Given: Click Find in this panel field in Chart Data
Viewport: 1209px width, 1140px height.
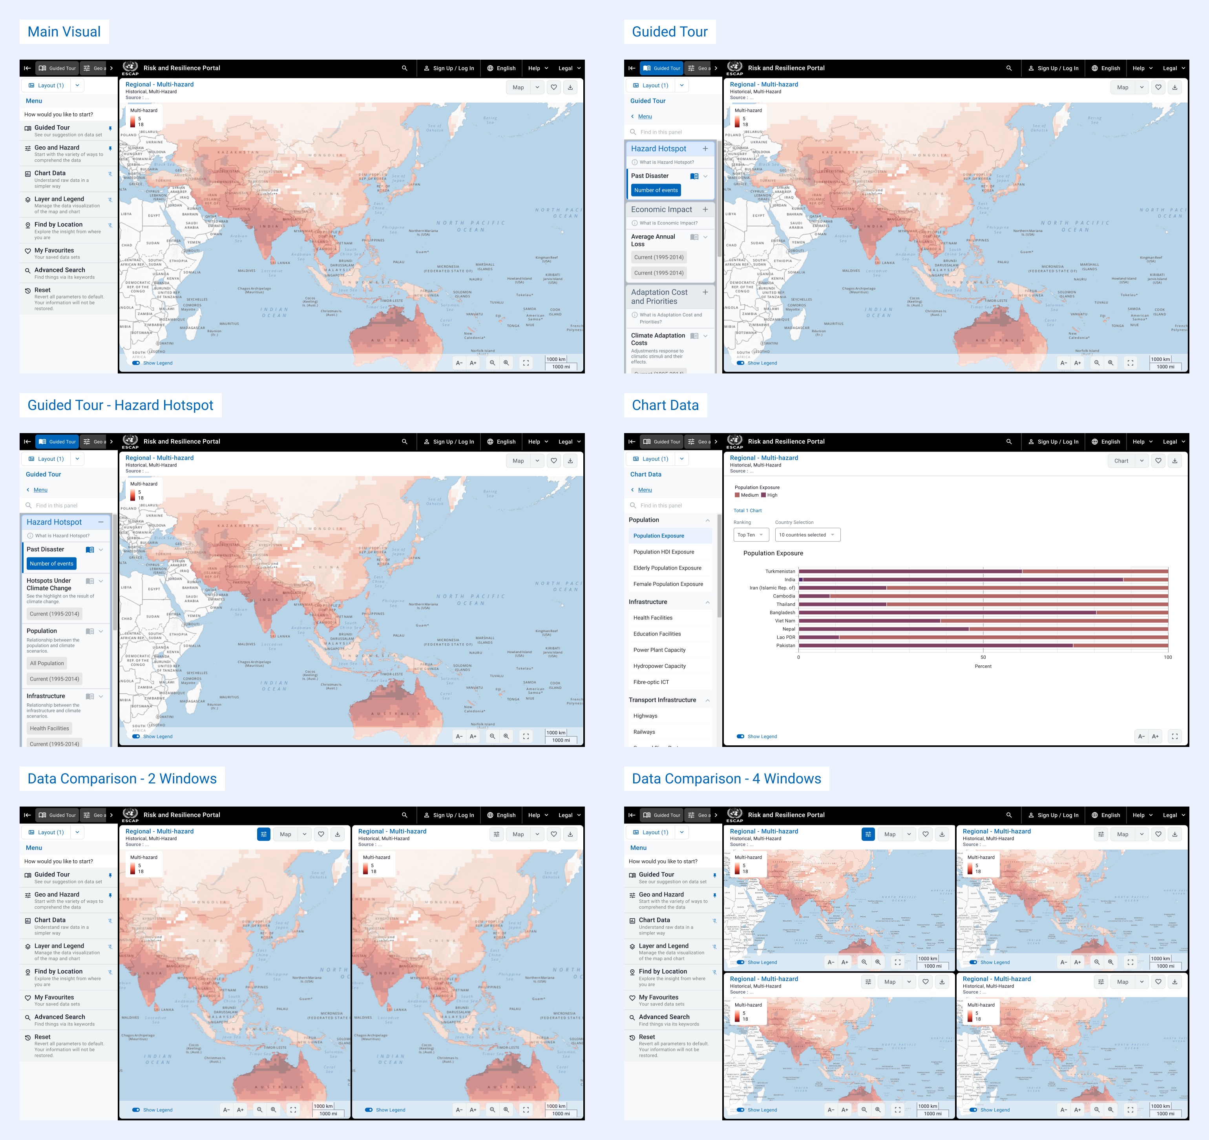Looking at the screenshot, I should click(x=661, y=506).
